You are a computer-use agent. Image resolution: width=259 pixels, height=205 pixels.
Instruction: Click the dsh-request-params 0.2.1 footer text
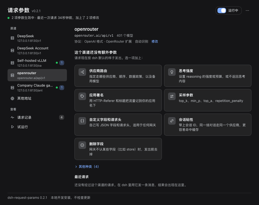[27, 197]
